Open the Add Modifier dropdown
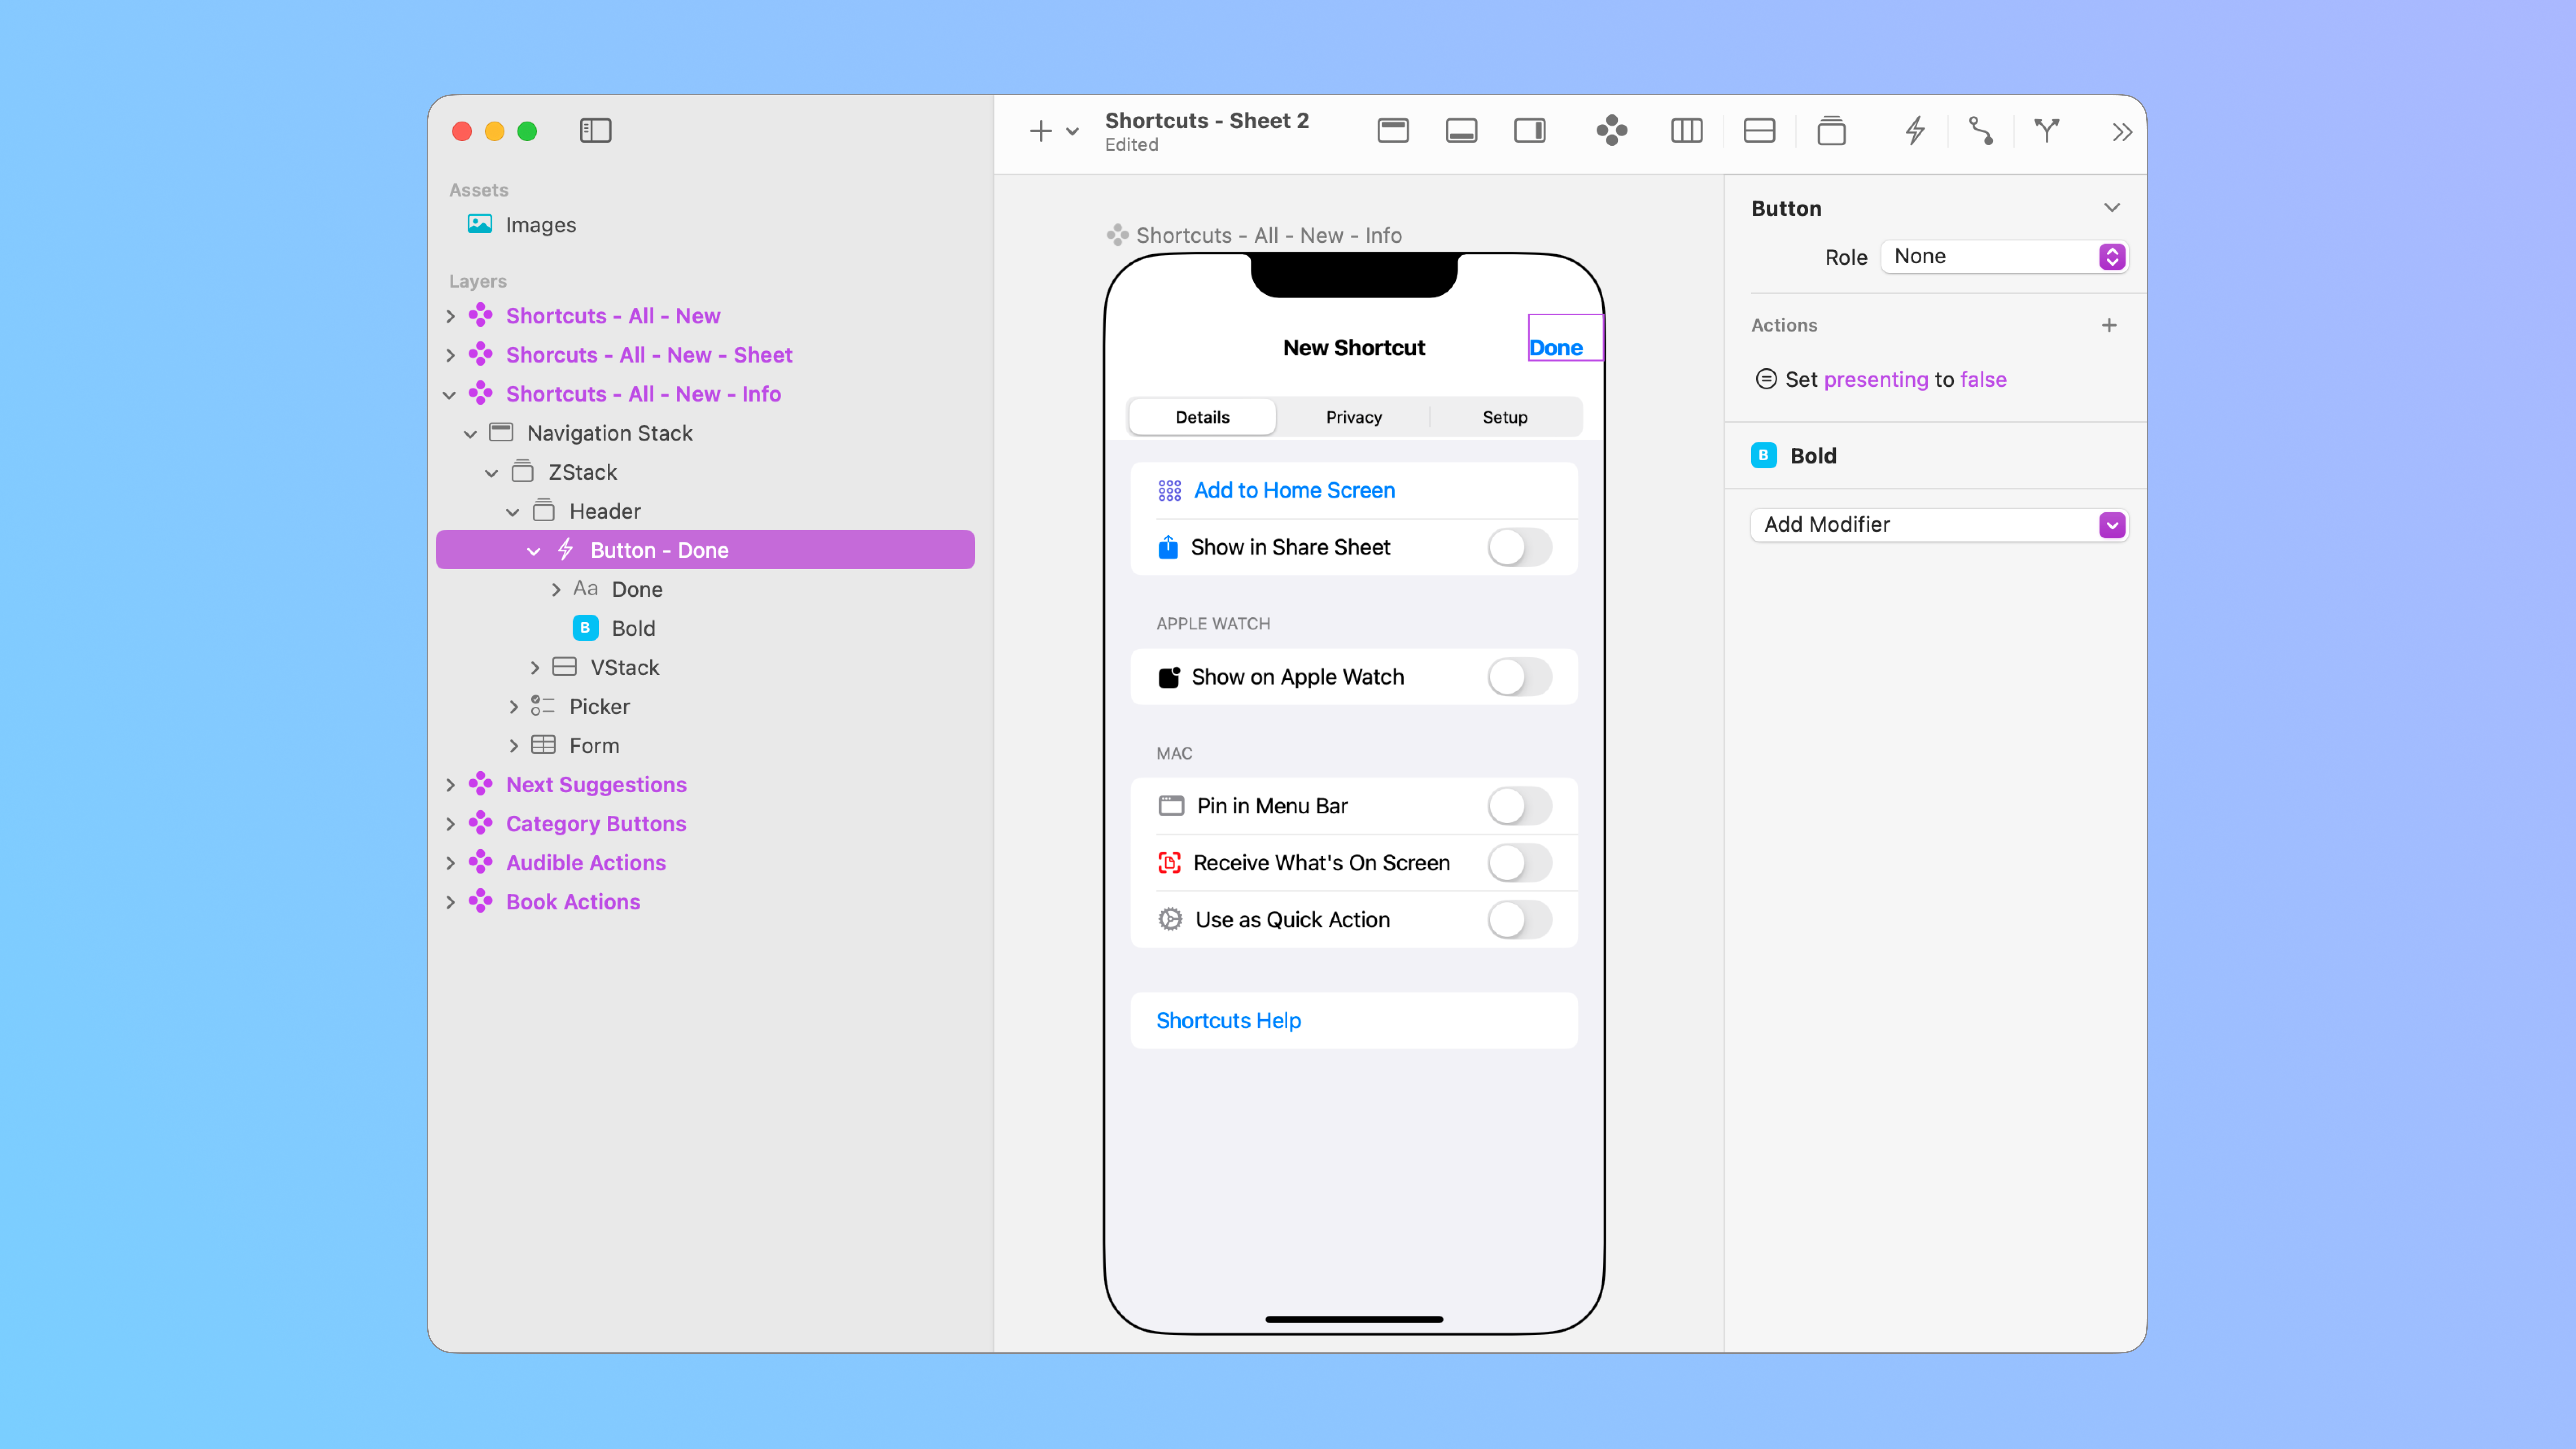 (x=1939, y=525)
